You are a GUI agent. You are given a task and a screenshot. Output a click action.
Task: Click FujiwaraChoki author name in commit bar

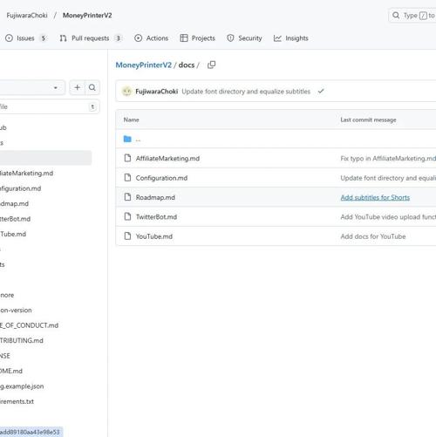pyautogui.click(x=156, y=92)
